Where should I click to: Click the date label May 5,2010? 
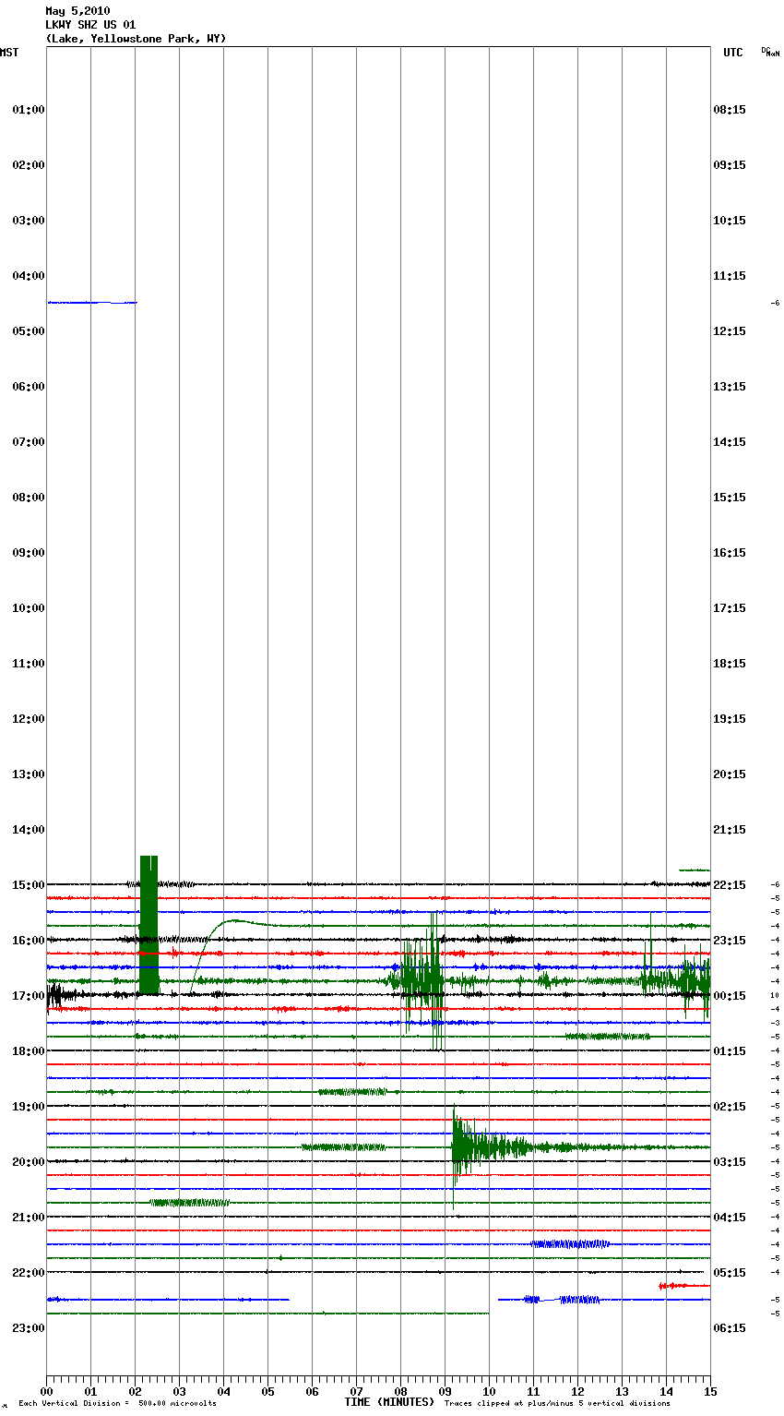tap(77, 11)
